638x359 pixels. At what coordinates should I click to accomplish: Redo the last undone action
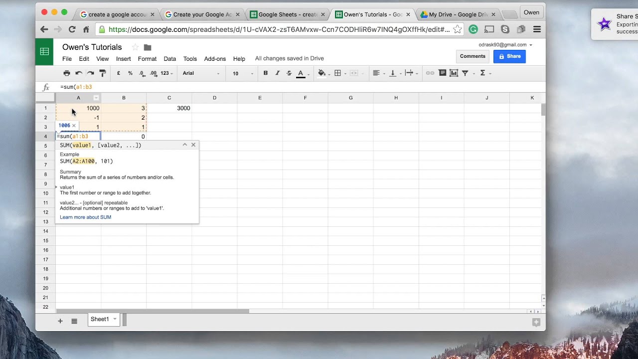pyautogui.click(x=91, y=73)
